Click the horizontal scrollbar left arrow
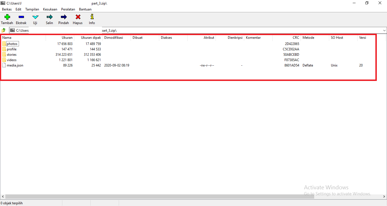 point(3,197)
